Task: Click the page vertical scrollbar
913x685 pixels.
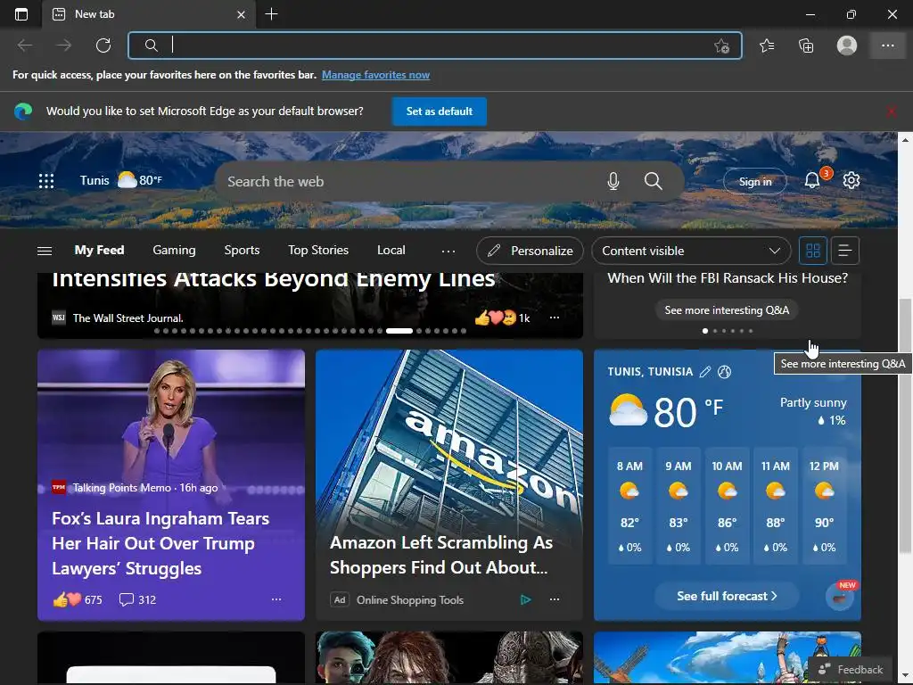Action: coord(905,425)
